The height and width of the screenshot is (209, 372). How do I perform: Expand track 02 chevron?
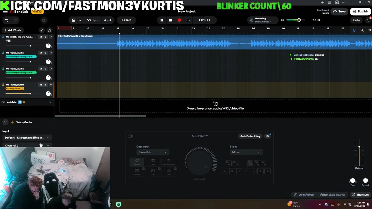click(51, 53)
